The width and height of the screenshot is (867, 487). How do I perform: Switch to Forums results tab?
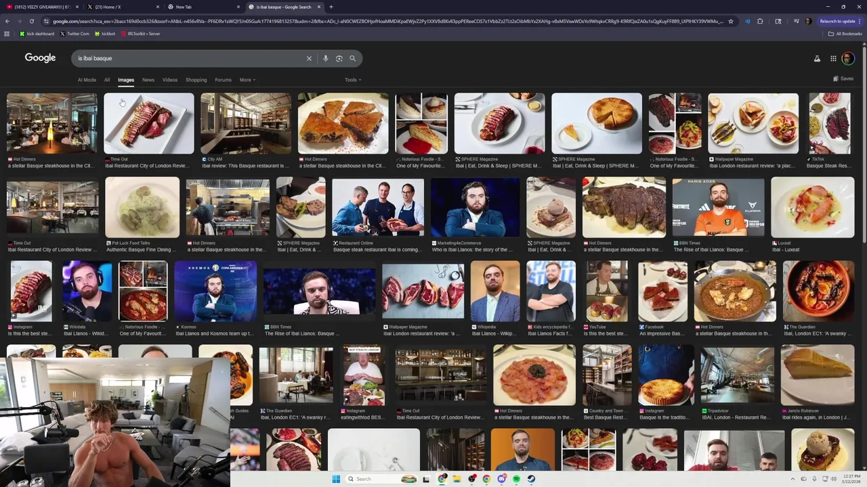tap(223, 80)
